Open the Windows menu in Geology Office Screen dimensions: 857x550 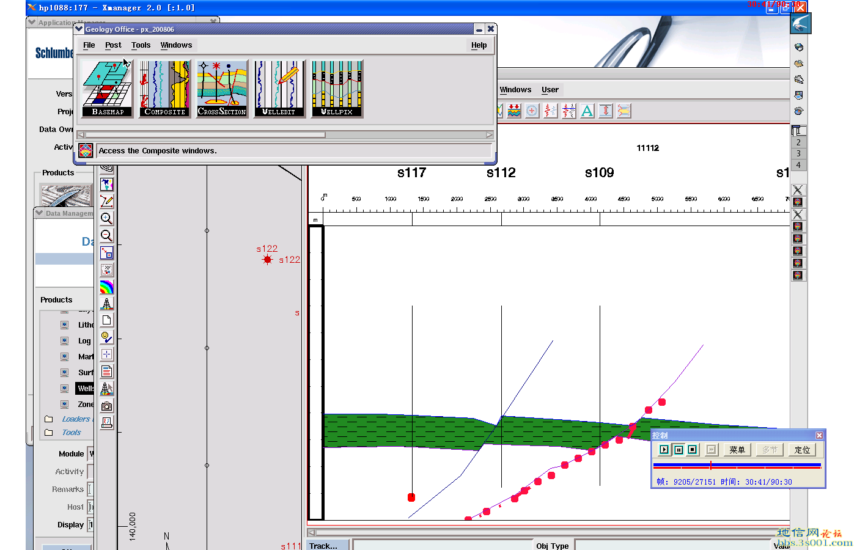click(176, 45)
